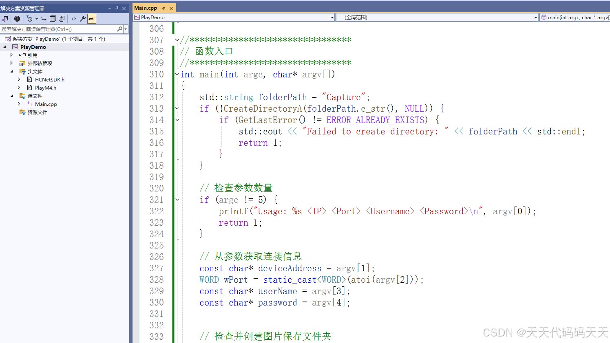Toggle auto-hide pin on Solution Explorer panel
The width and height of the screenshot is (610, 343).
pyautogui.click(x=117, y=8)
